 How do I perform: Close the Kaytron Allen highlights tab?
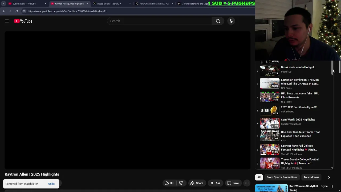pos(88,4)
